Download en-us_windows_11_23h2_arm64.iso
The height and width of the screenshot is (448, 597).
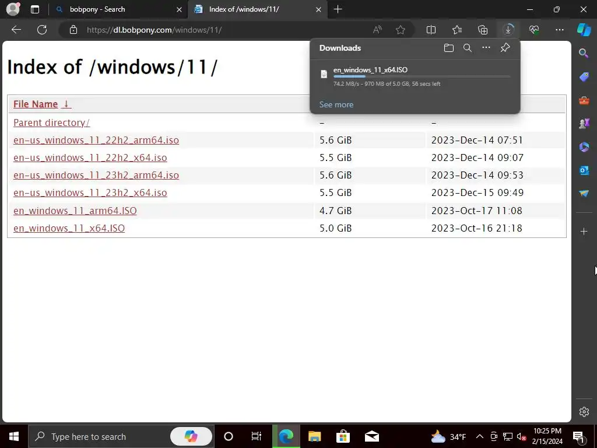pyautogui.click(x=96, y=175)
